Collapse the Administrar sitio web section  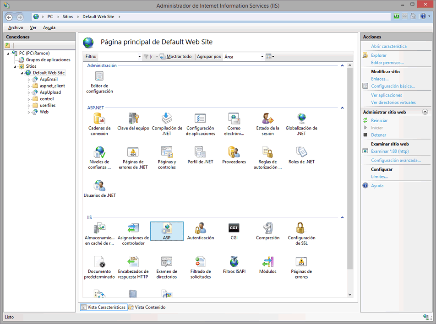coord(425,112)
